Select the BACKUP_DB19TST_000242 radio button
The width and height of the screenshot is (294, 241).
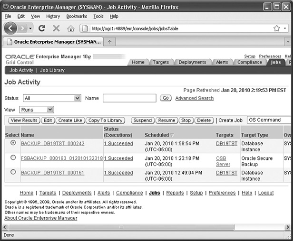[13, 143]
